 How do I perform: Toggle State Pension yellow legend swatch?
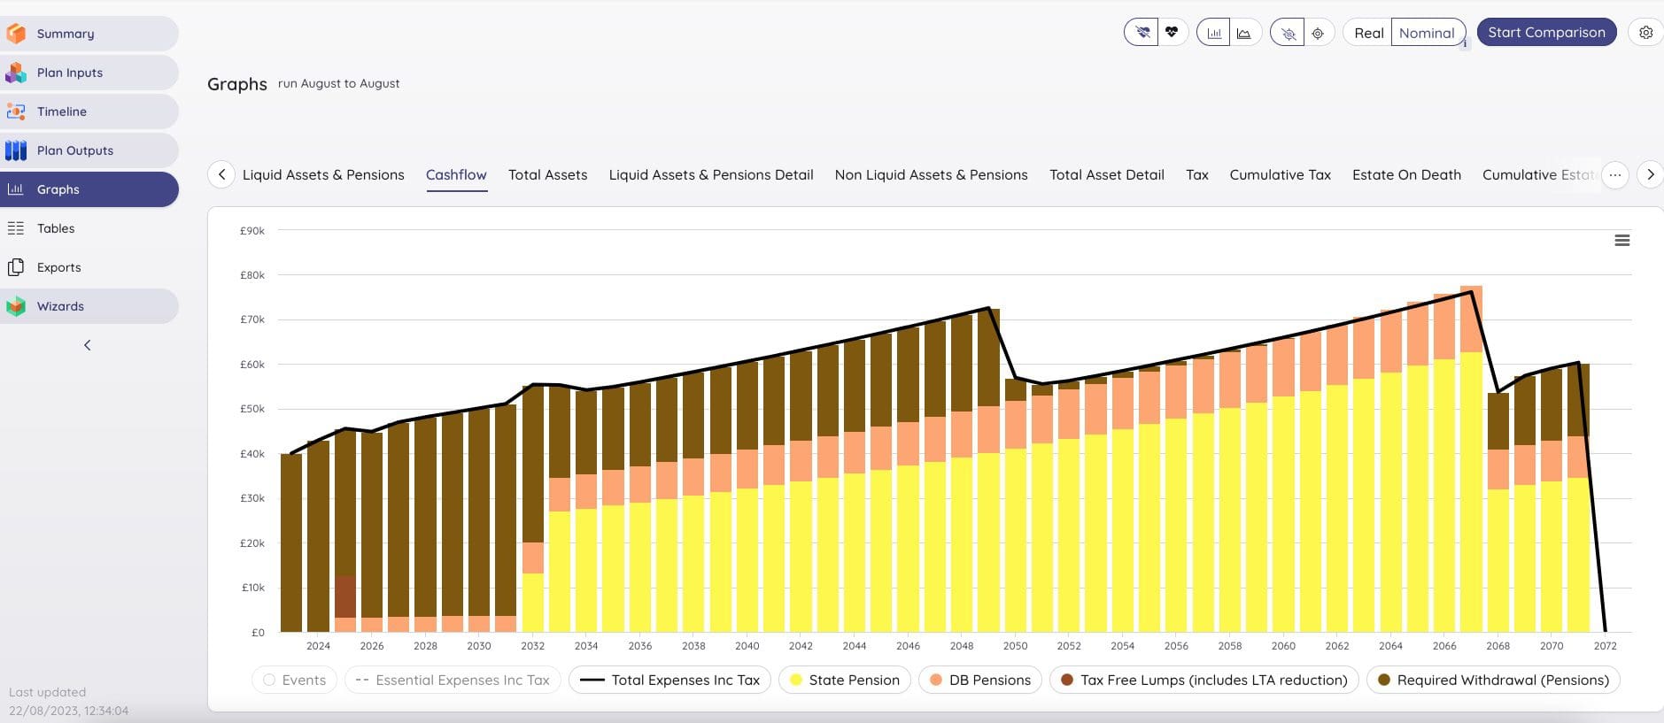(x=795, y=680)
